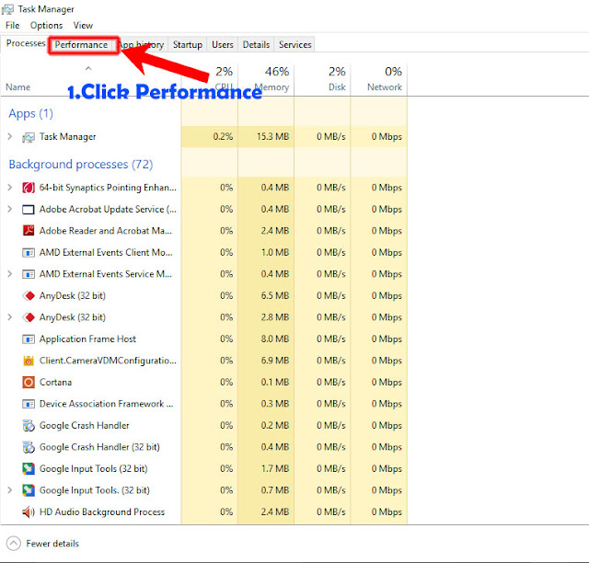589x563 pixels.
Task: Click the Adobe Reader and Acrobat icon
Action: [29, 230]
